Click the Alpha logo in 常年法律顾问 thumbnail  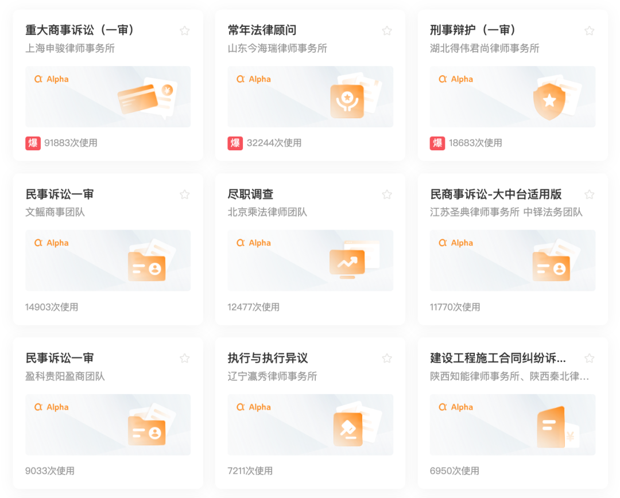coord(254,79)
